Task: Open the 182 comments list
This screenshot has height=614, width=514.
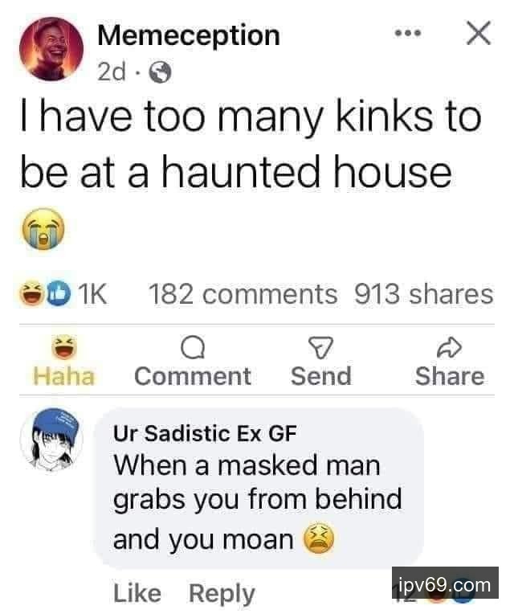Action: 243,294
